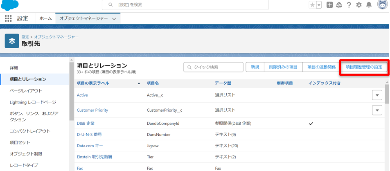Open the row action menu for Customer Priority
Image resolution: width=390 pixels, height=171 pixels.
[377, 110]
